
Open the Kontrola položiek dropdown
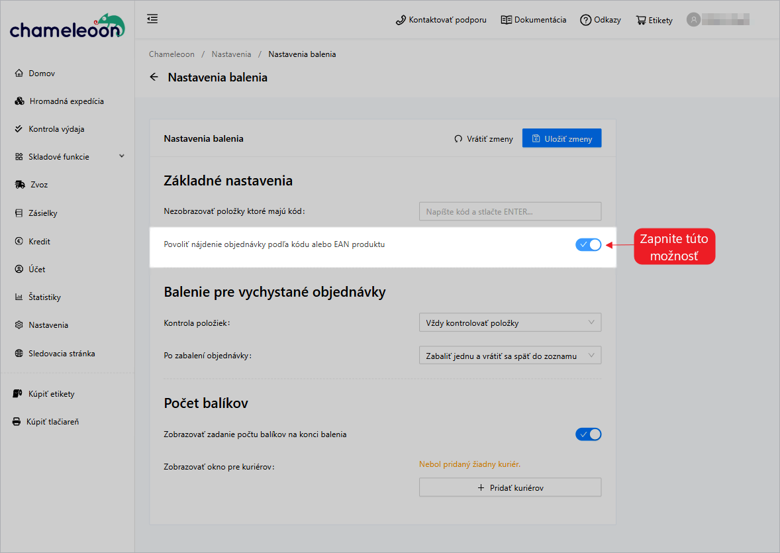[x=510, y=323]
